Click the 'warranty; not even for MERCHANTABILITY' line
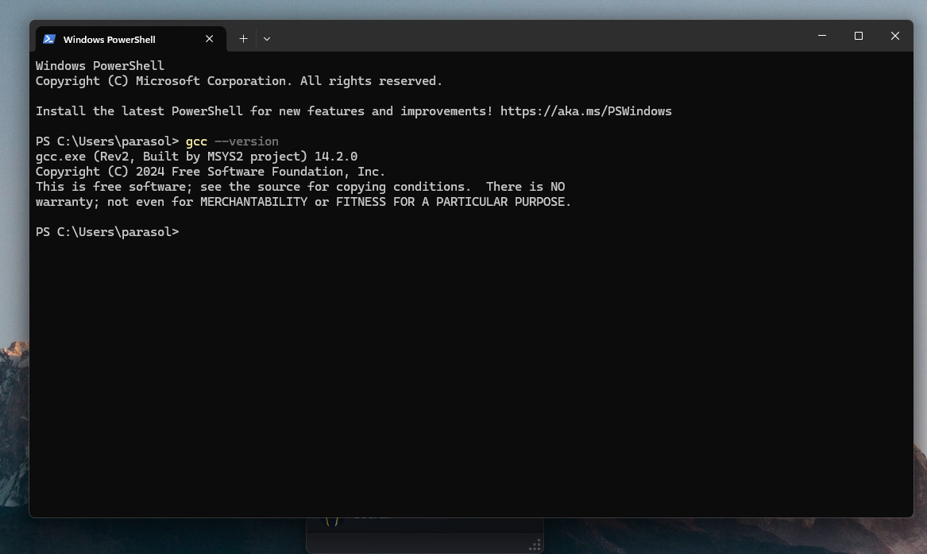This screenshot has width=927, height=554. click(303, 202)
